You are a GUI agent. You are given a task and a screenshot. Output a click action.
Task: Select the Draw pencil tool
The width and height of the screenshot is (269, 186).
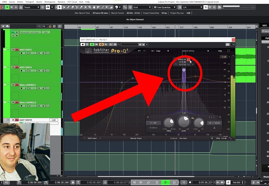tap(68, 7)
